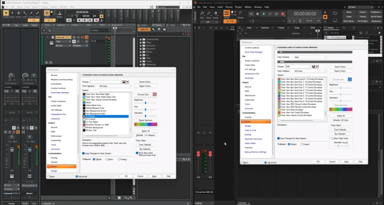384x205 pixels.
Task: Expand the Channel Strip plugin folder
Action: 141,39
